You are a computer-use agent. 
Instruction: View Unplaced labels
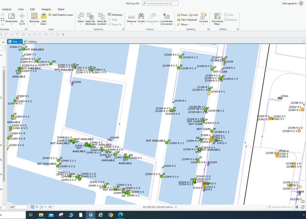[187, 20]
